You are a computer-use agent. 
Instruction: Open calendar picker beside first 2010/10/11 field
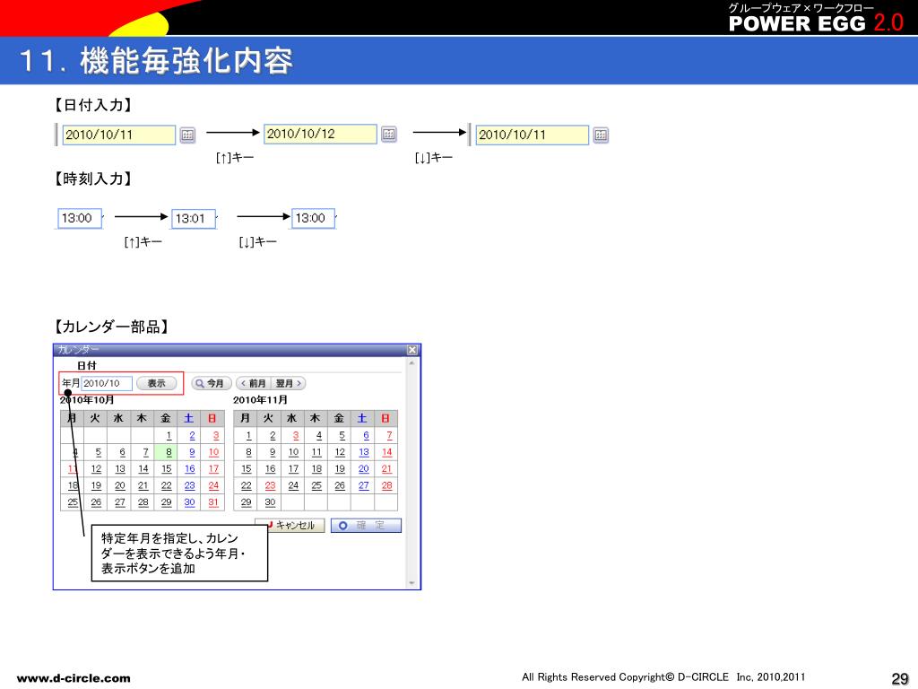tap(187, 135)
